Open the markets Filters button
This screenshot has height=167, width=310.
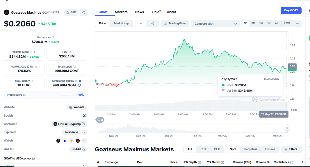point(291,149)
